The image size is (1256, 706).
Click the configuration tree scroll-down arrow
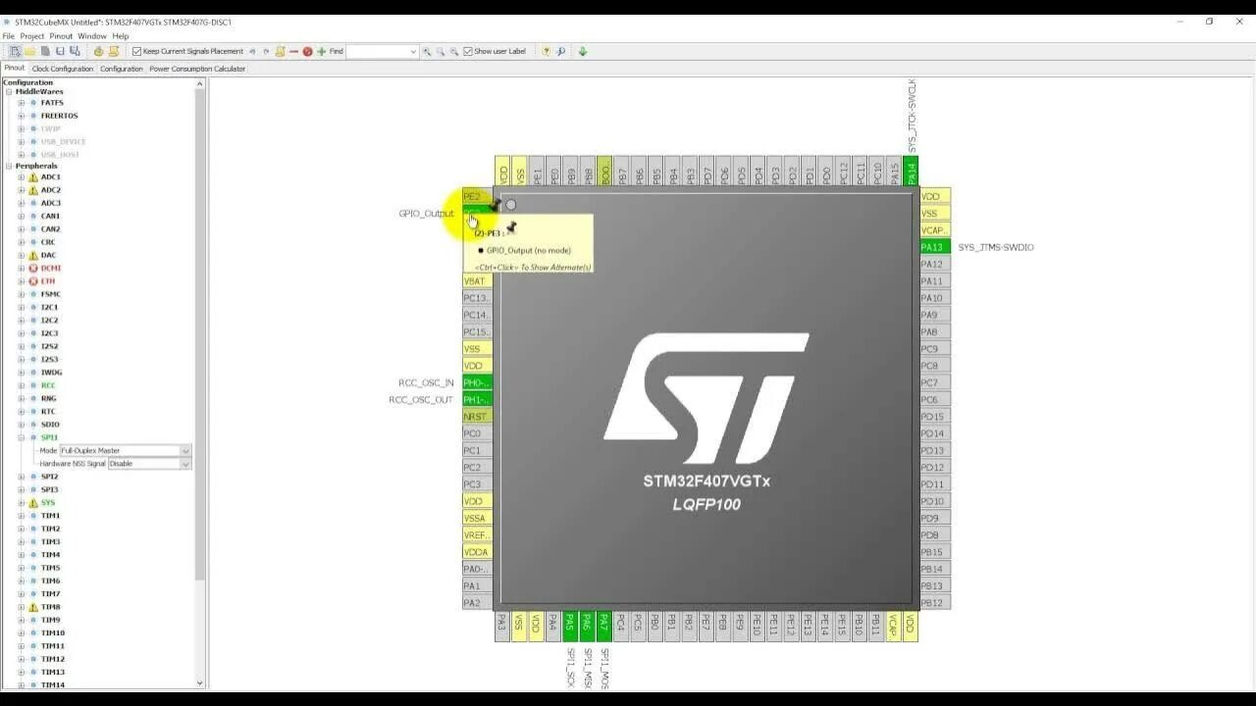(x=200, y=683)
